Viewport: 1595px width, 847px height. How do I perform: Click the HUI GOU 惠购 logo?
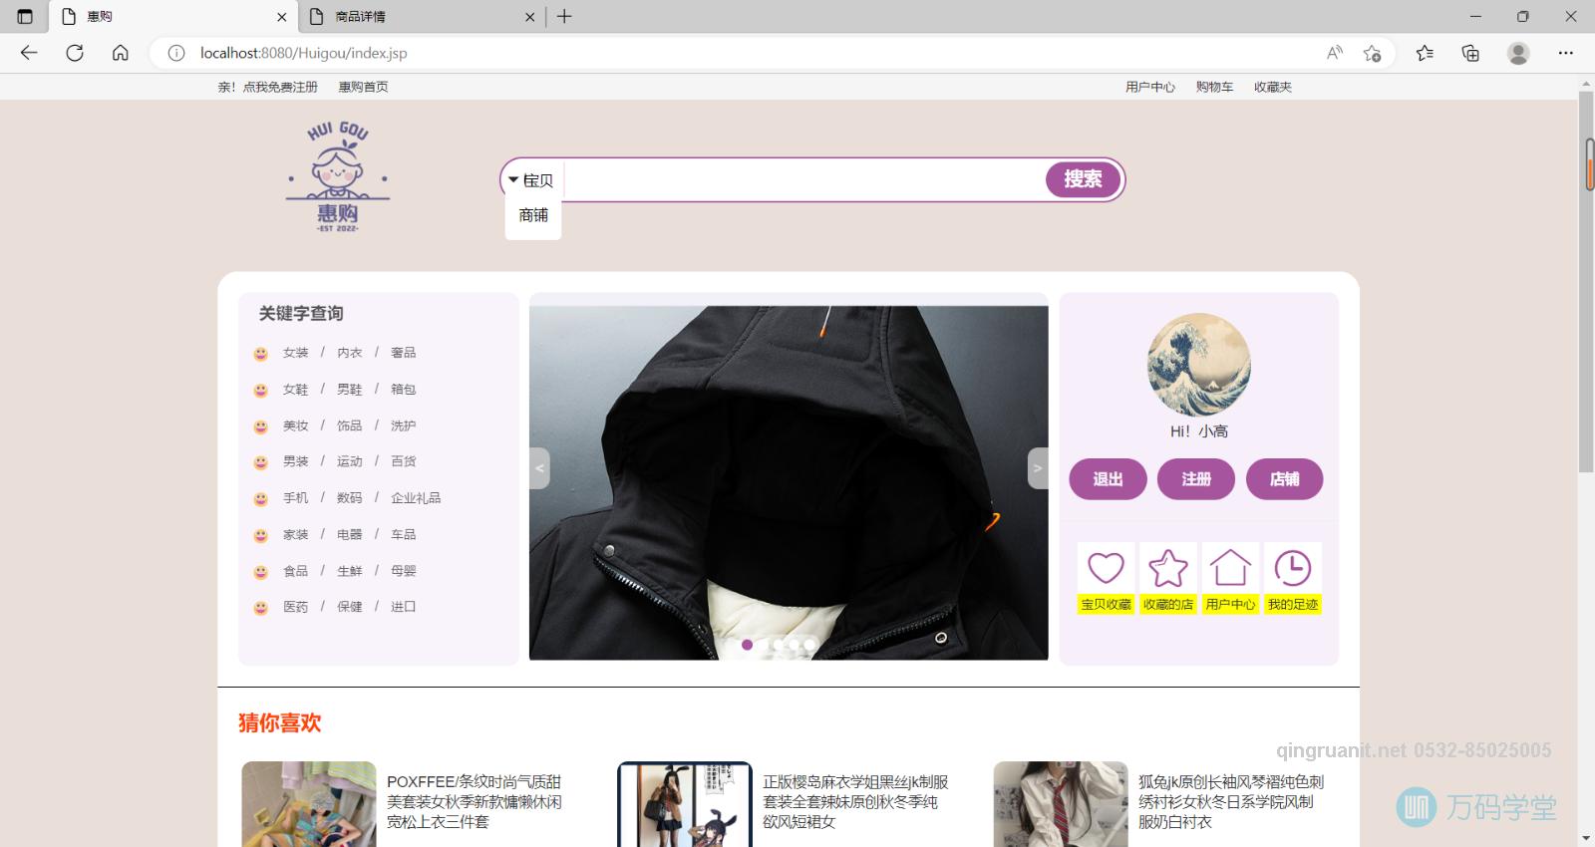tap(338, 177)
